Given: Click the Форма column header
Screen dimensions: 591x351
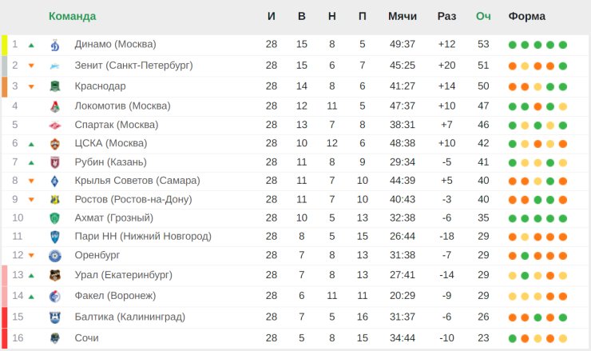Looking at the screenshot, I should tap(526, 16).
